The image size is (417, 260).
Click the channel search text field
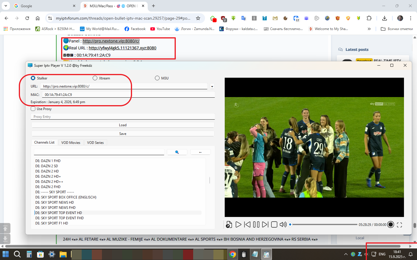pyautogui.click(x=99, y=152)
